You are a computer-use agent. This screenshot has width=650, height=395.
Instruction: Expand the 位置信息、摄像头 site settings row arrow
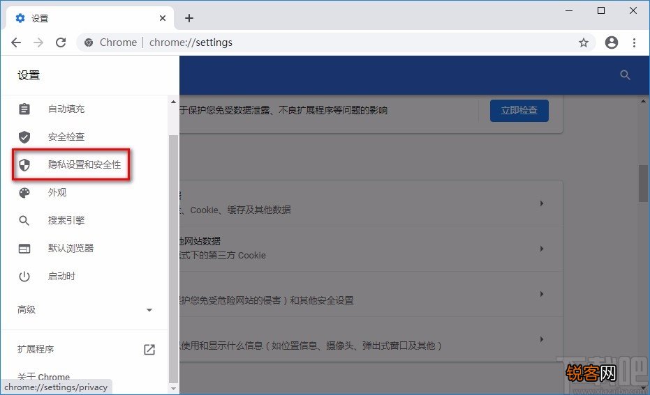[541, 339]
